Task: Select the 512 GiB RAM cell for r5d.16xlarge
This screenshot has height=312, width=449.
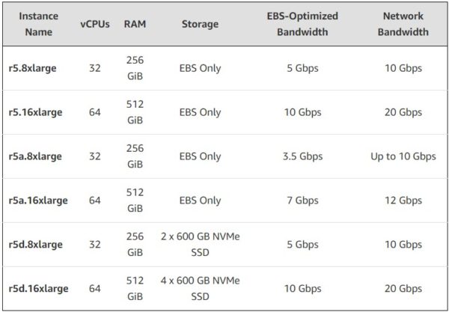Action: 135,289
